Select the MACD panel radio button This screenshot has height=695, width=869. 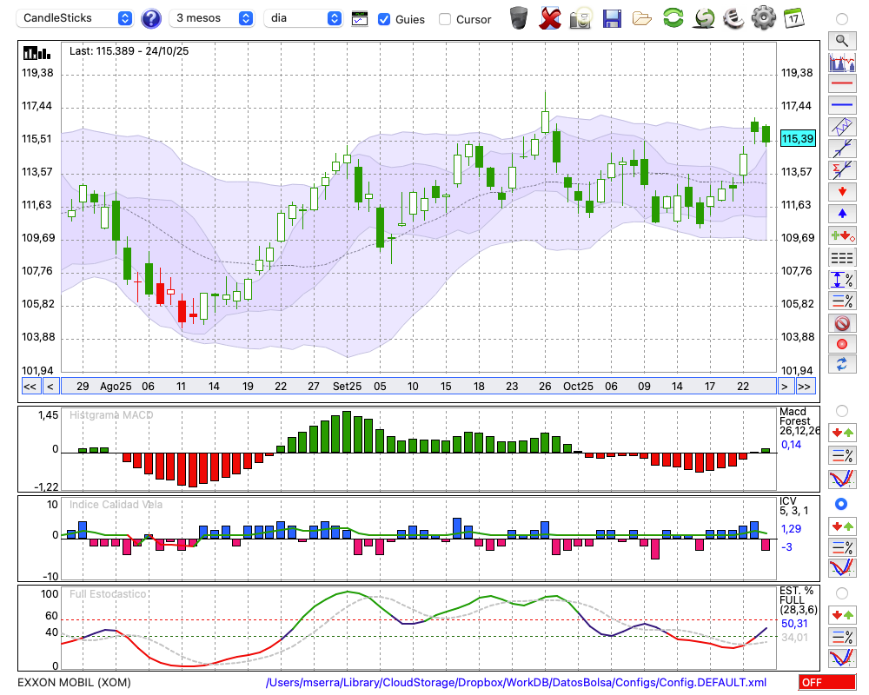(842, 411)
